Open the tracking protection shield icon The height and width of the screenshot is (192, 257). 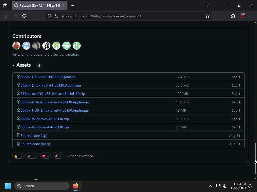49,16
